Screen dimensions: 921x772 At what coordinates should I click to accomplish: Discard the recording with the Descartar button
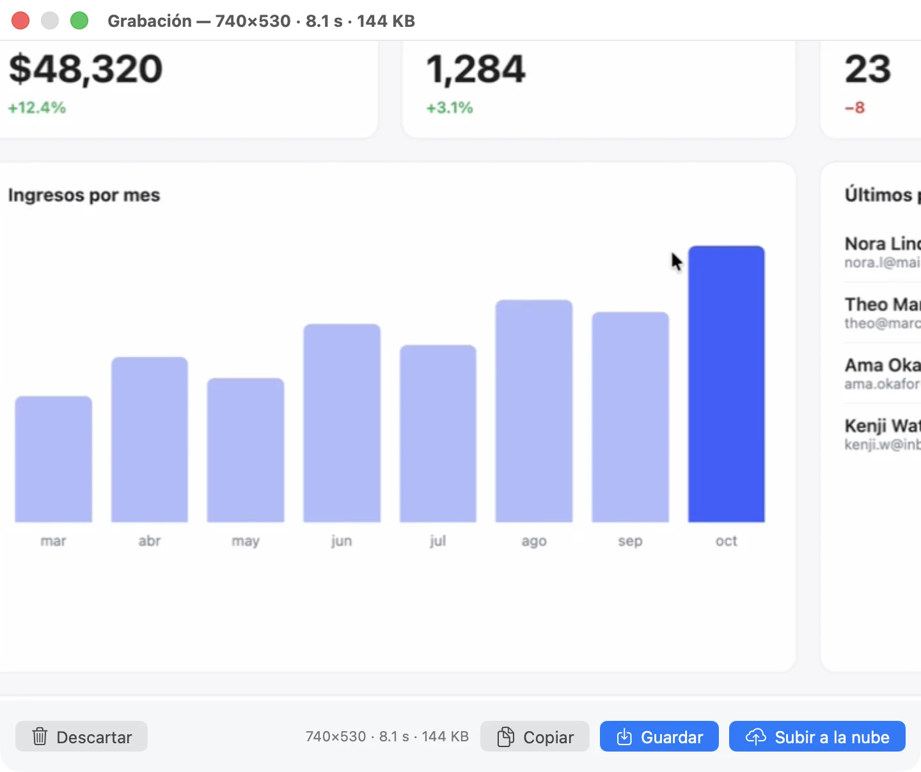(81, 737)
